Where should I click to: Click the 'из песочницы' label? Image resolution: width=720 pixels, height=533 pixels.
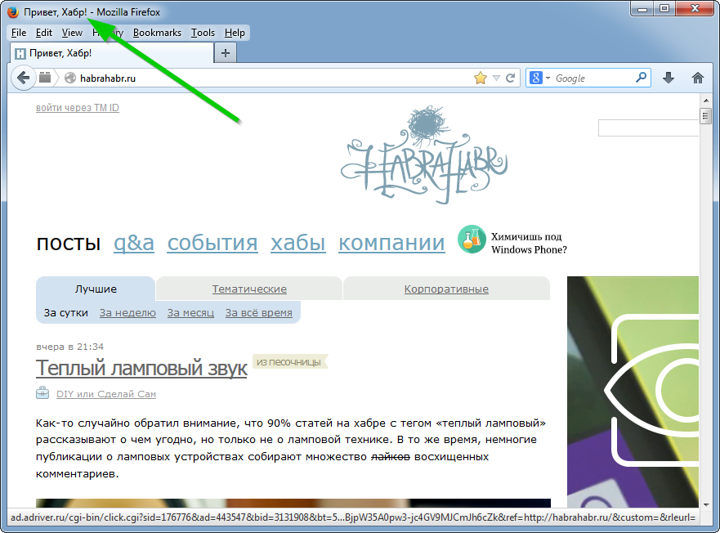coord(288,362)
